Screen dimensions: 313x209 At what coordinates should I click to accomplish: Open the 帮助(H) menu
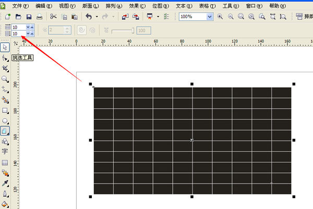coord(278,6)
